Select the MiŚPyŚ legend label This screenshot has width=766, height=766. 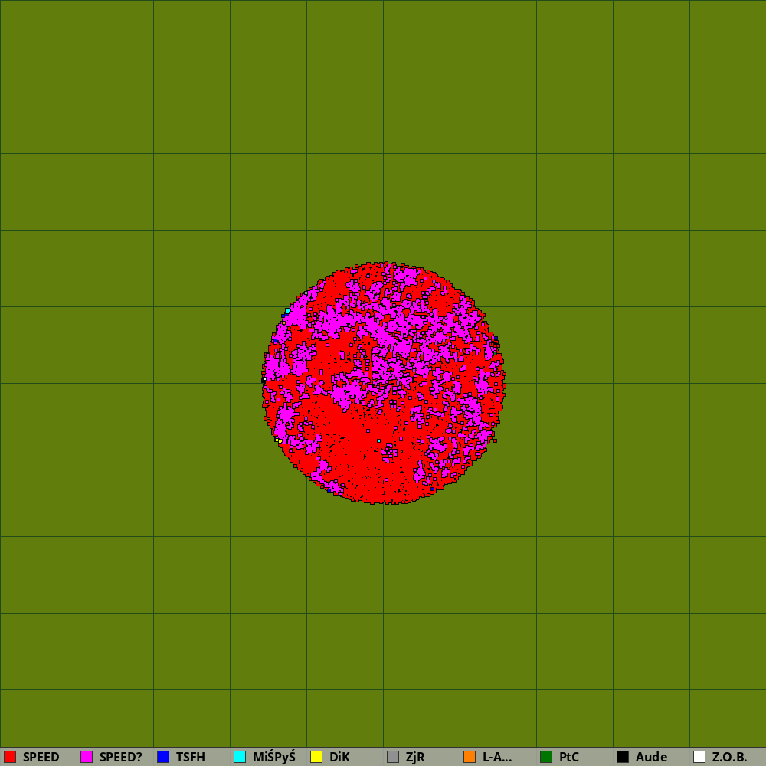274,758
